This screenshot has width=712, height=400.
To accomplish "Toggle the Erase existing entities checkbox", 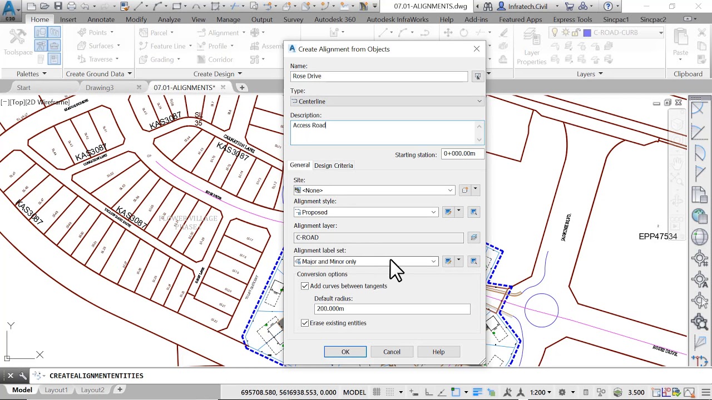I will pyautogui.click(x=305, y=323).
